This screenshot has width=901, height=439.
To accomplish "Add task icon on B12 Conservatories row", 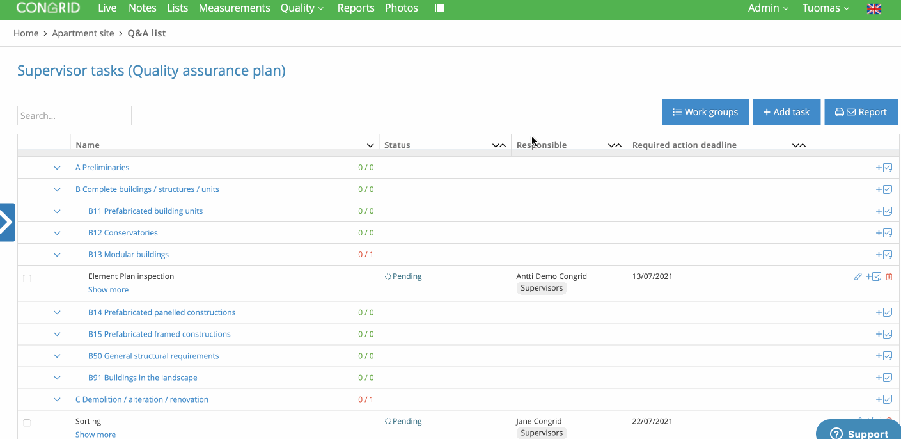I will [884, 233].
